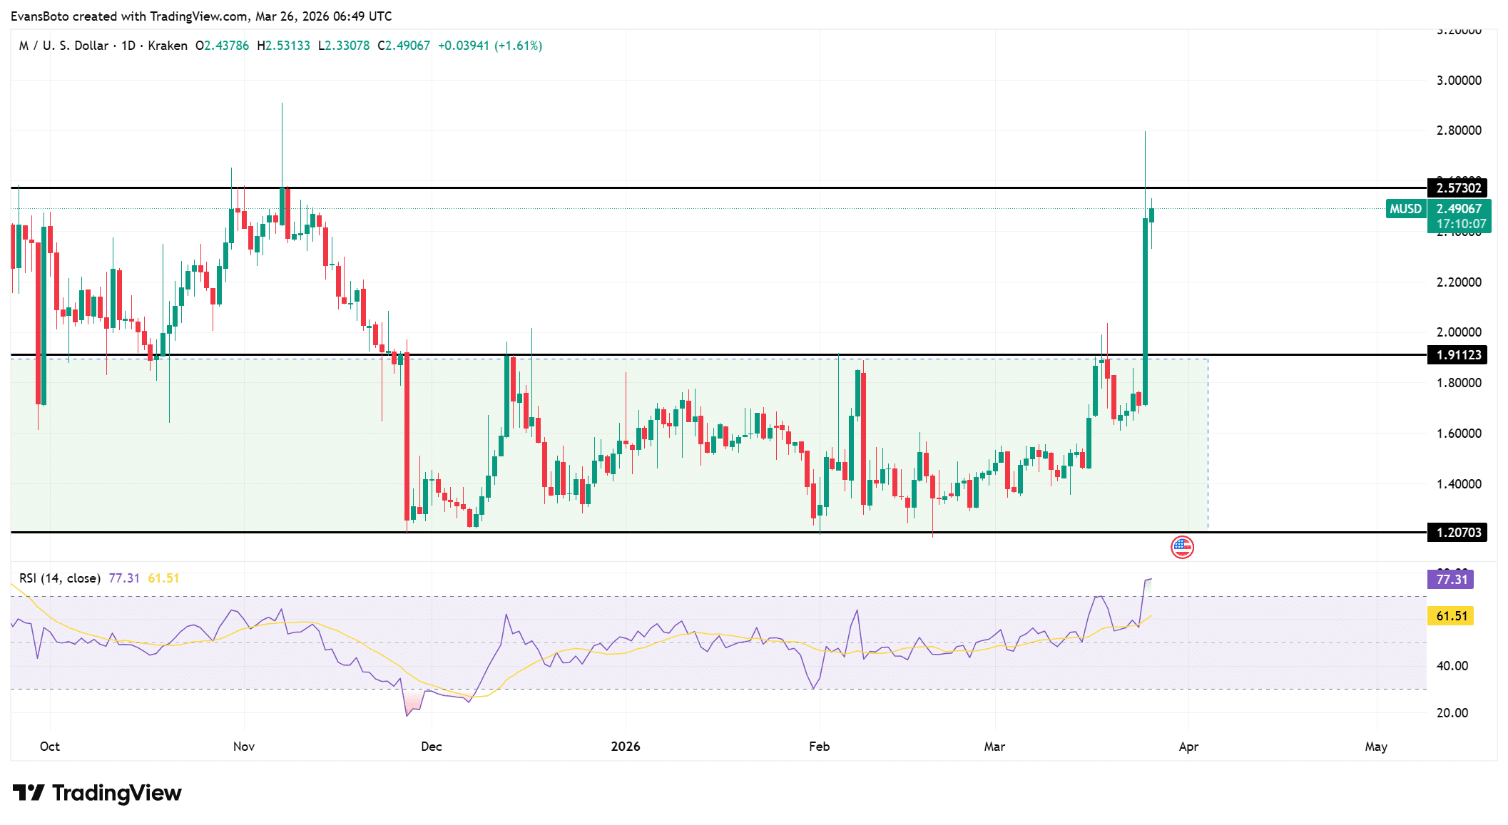Click the yellow 61.51 RSI average tag
This screenshot has height=825, width=1508.
pyautogui.click(x=1451, y=616)
